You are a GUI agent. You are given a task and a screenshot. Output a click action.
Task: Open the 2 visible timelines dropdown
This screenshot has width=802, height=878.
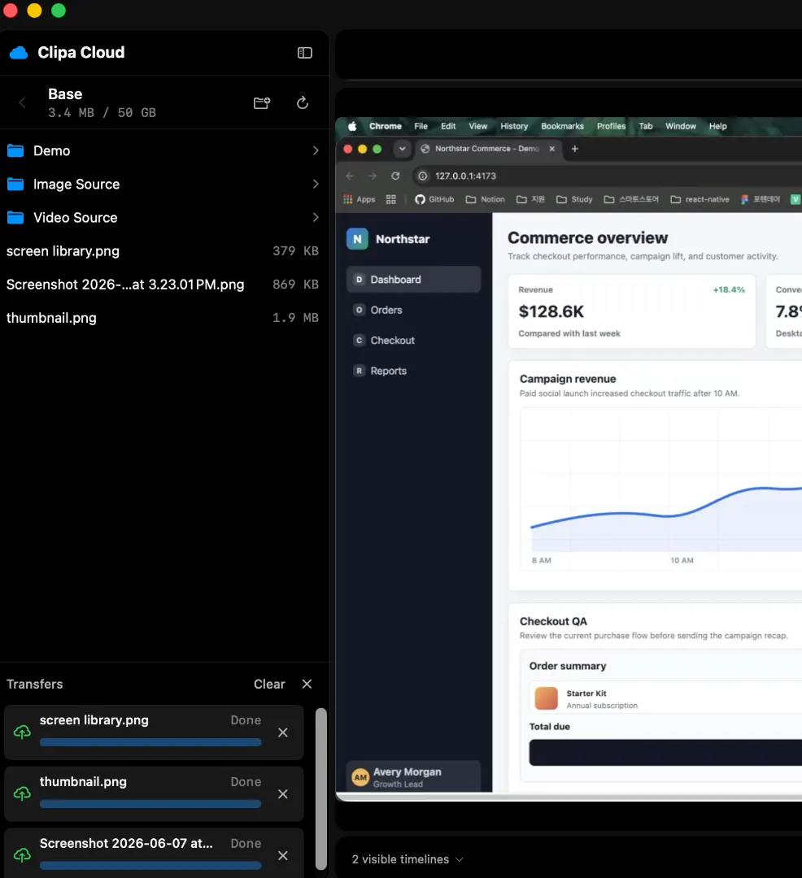(x=408, y=859)
